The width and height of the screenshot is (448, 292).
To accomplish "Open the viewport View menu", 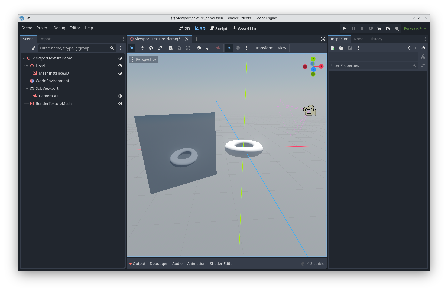I will click(282, 48).
